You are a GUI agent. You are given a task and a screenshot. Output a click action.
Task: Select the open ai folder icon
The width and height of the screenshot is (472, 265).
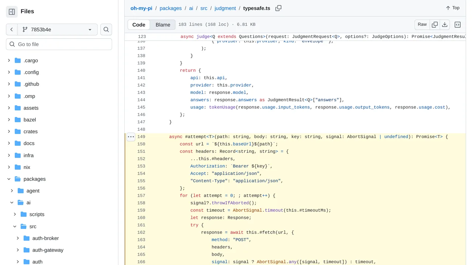(21, 202)
